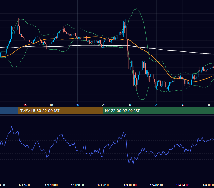
Task: Click the price-chart hour label 4
Action: click(x=183, y=105)
